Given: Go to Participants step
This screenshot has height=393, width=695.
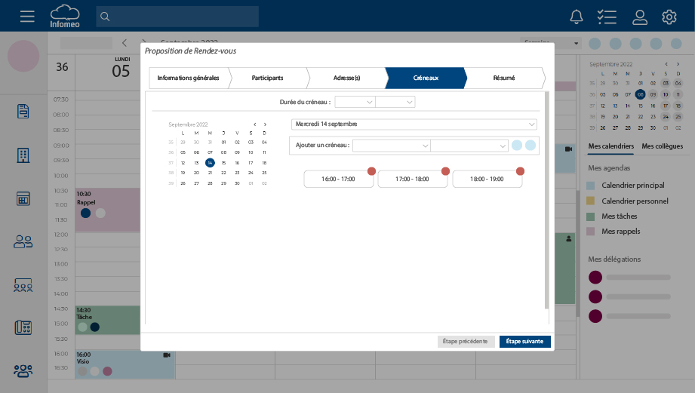Looking at the screenshot, I should coord(267,78).
